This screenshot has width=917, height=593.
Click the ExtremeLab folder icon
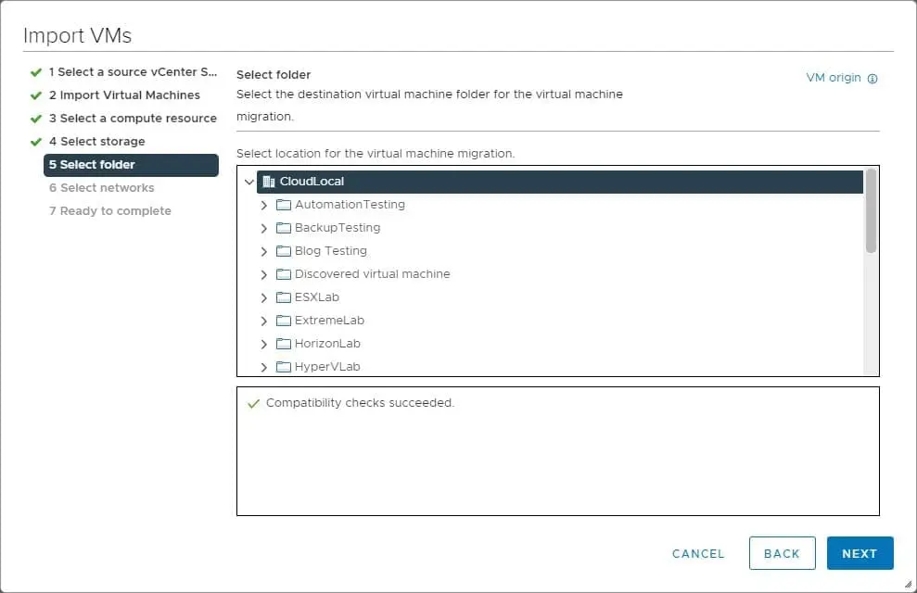coord(284,321)
